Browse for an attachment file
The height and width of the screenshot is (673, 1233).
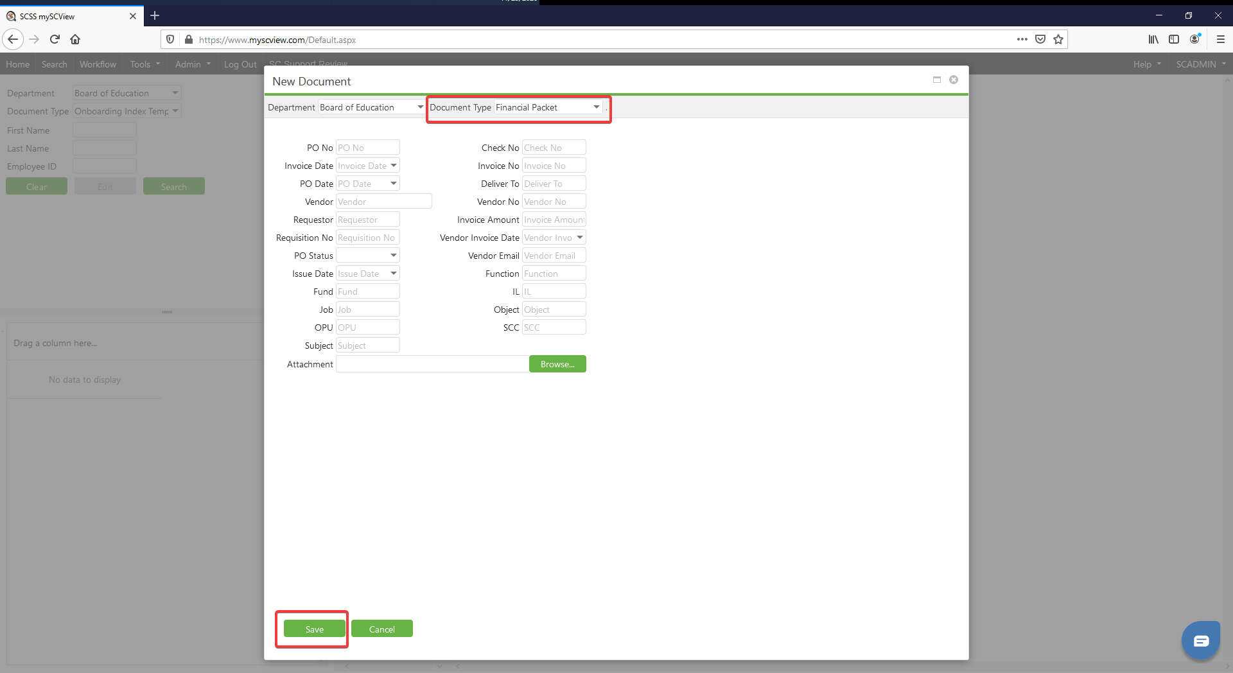[557, 364]
